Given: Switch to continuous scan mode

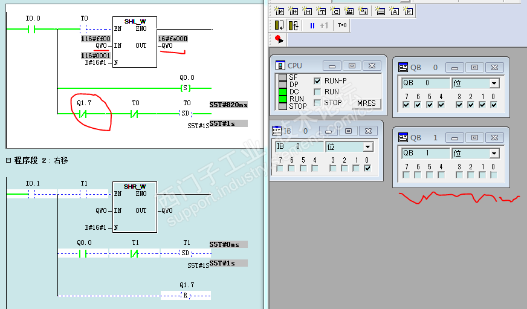Looking at the screenshot, I should click(293, 25).
